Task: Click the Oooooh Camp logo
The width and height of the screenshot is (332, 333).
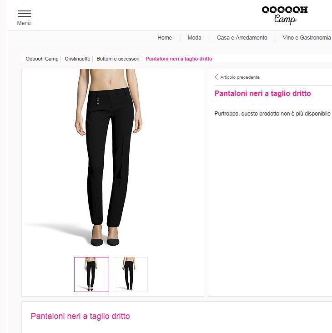Action: 285,15
